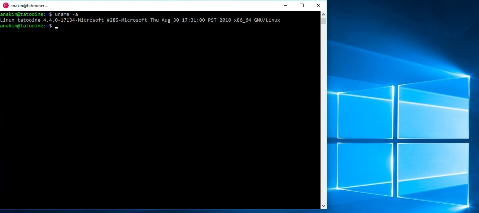Click the 'GNU/Linux' text in output
The height and width of the screenshot is (213, 479).
267,20
